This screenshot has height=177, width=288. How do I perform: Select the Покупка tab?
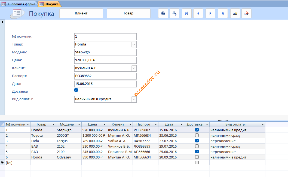tap(50, 4)
